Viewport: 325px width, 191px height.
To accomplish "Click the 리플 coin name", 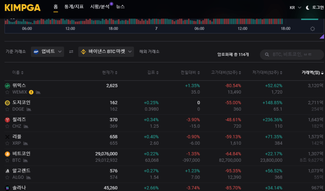I will pyautogui.click(x=17, y=137).
